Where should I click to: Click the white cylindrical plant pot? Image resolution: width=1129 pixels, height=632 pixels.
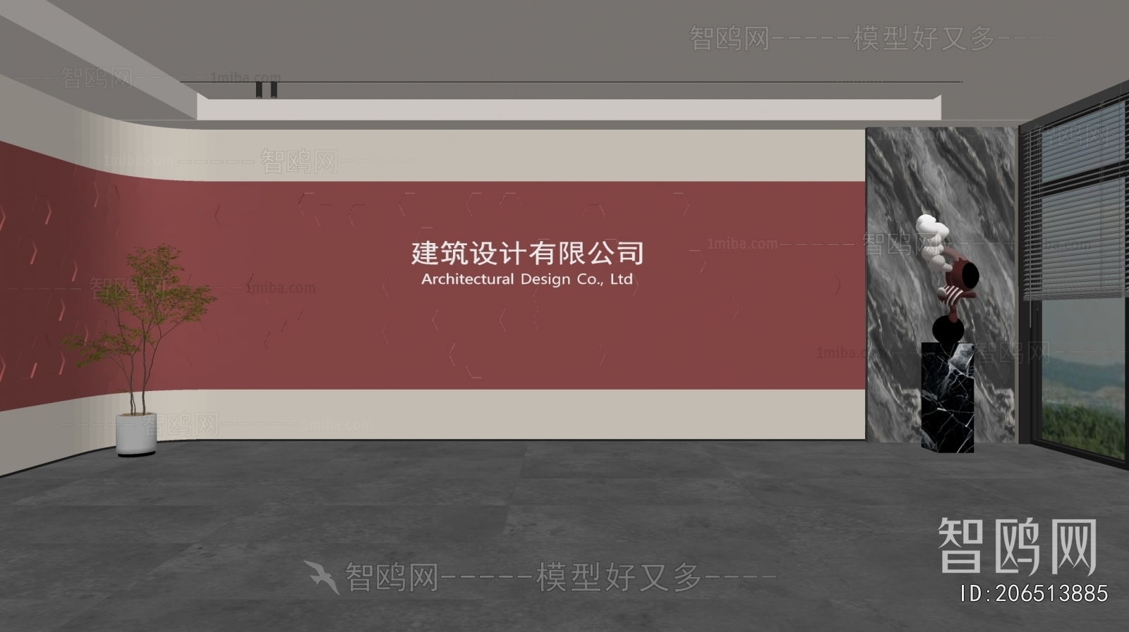pyautogui.click(x=136, y=435)
